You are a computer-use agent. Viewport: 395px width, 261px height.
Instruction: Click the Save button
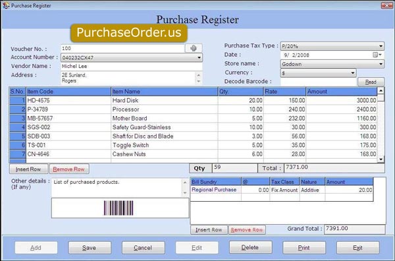pos(90,248)
